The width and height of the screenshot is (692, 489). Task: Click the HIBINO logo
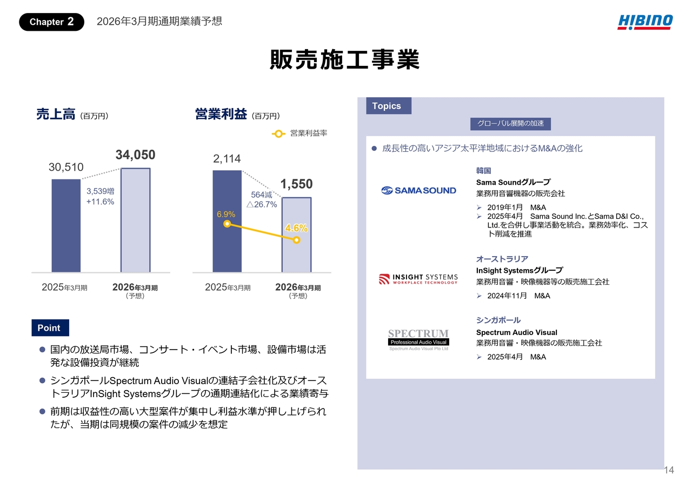click(x=645, y=22)
